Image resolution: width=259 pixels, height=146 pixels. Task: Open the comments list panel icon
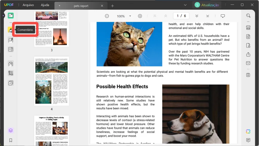(248, 140)
